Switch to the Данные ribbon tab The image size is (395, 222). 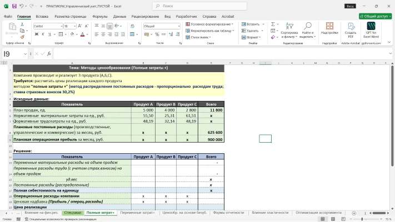(119, 16)
